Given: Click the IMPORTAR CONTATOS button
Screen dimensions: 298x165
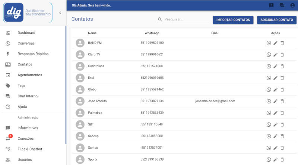Looking at the screenshot, I should (233, 20).
